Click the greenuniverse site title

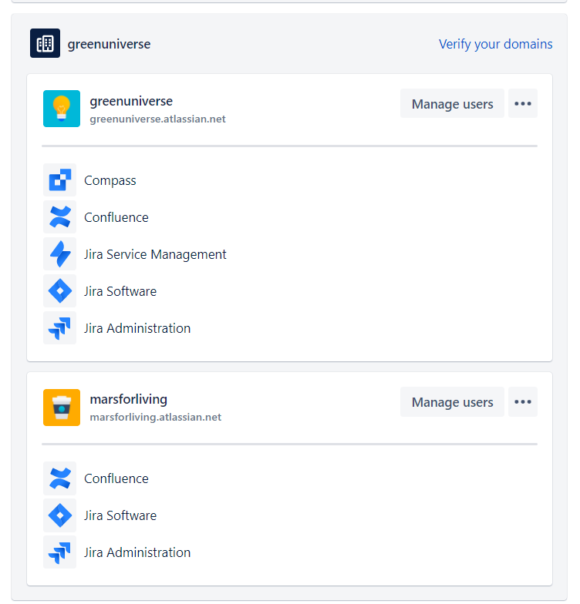click(x=131, y=101)
